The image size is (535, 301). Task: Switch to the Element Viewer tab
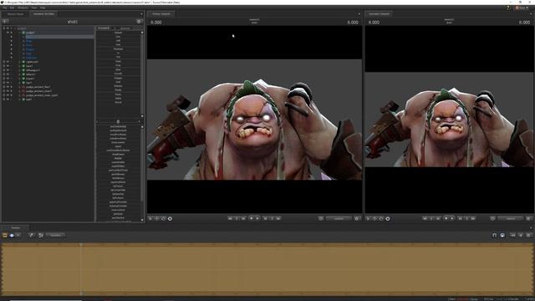(x=15, y=14)
